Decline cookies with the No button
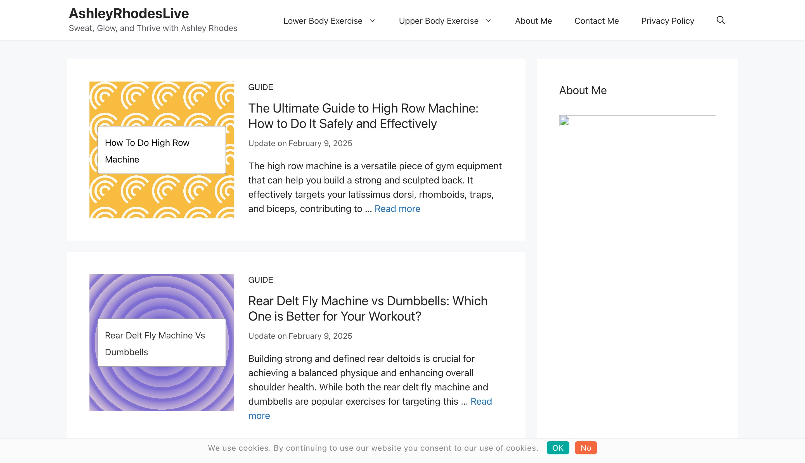The width and height of the screenshot is (805, 463). coord(585,448)
